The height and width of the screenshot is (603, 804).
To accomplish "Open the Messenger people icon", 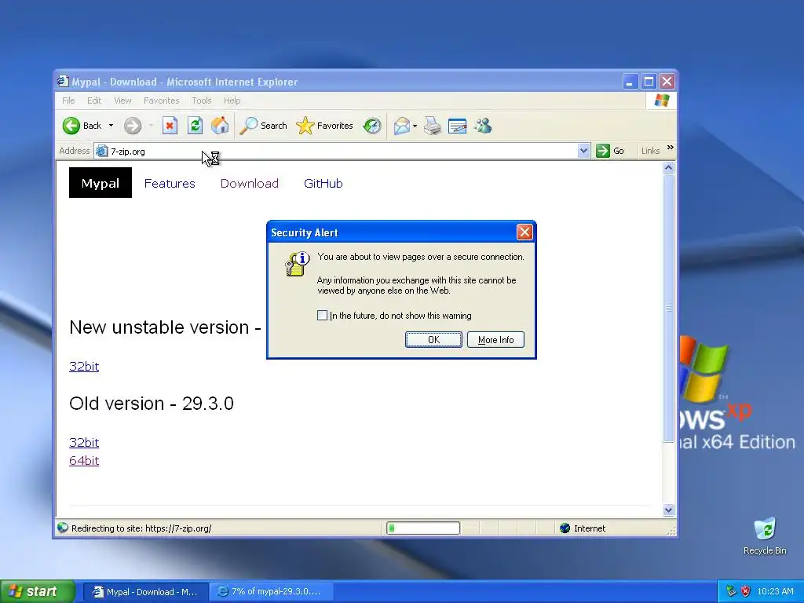I will tap(483, 126).
